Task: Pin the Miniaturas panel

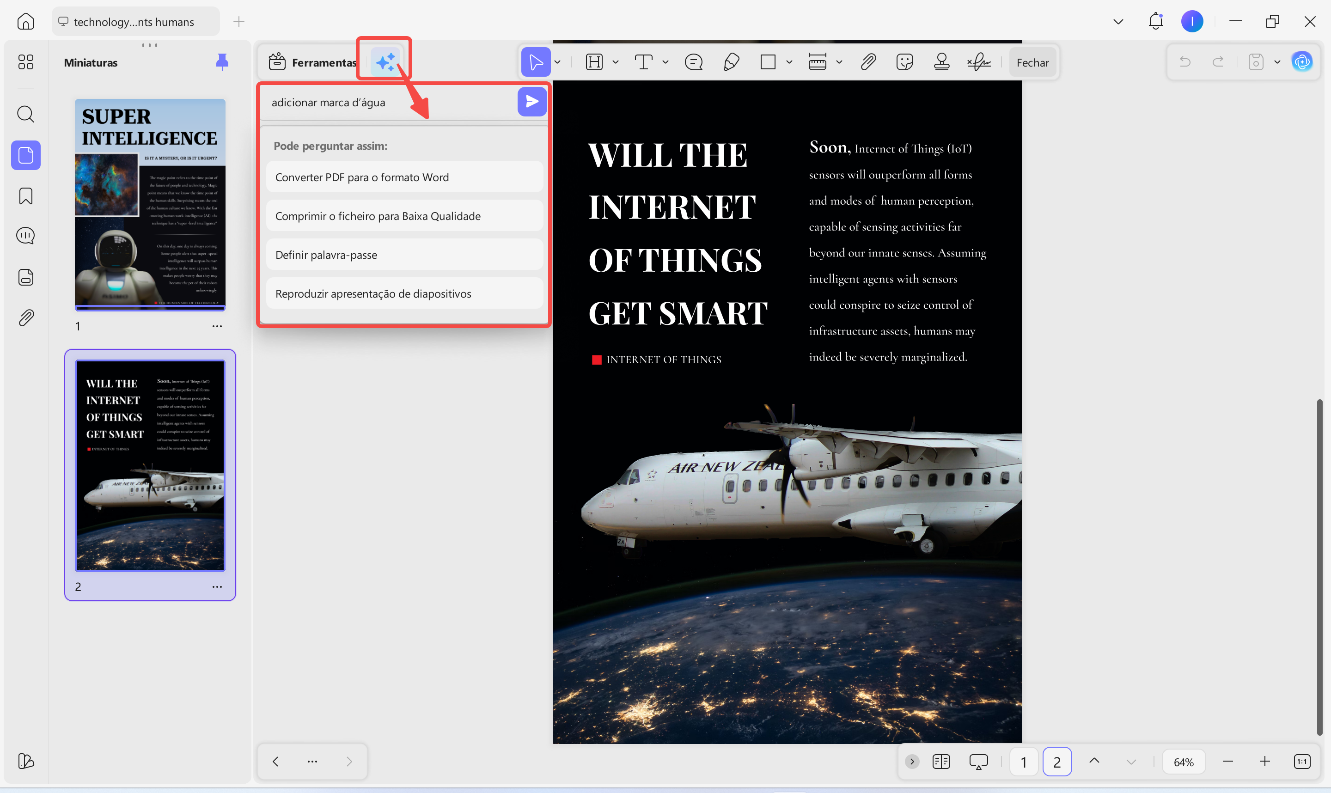Action: point(223,61)
